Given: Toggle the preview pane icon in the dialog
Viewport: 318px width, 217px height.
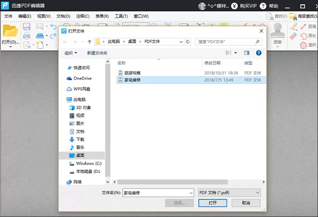Looking at the screenshot, I should pos(246,53).
